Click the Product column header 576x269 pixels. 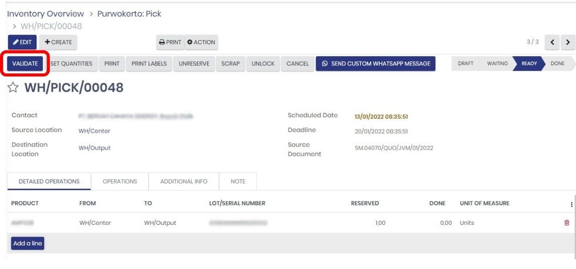25,203
